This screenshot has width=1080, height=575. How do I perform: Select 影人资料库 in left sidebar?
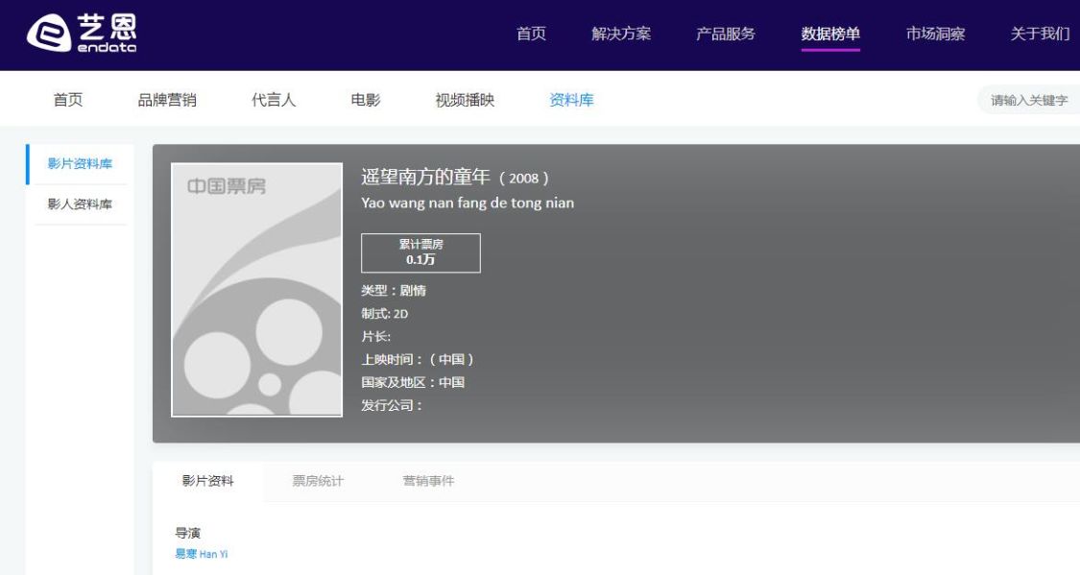(80, 204)
